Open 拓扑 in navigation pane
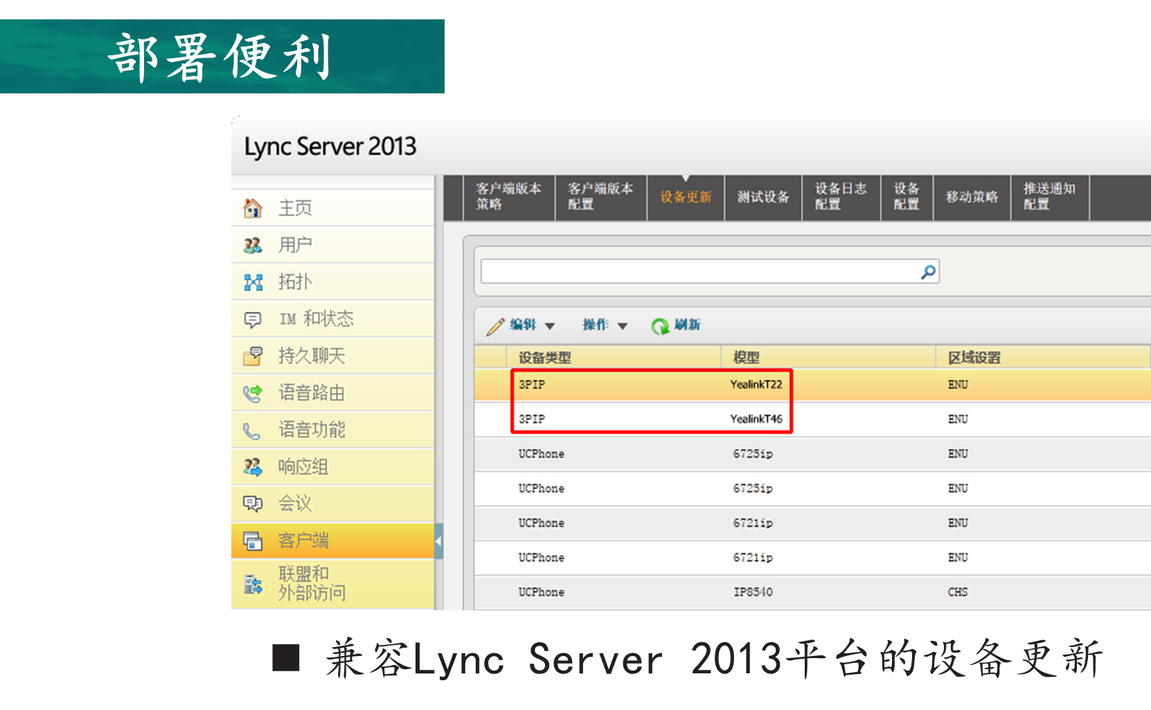The width and height of the screenshot is (1151, 710). [333, 282]
